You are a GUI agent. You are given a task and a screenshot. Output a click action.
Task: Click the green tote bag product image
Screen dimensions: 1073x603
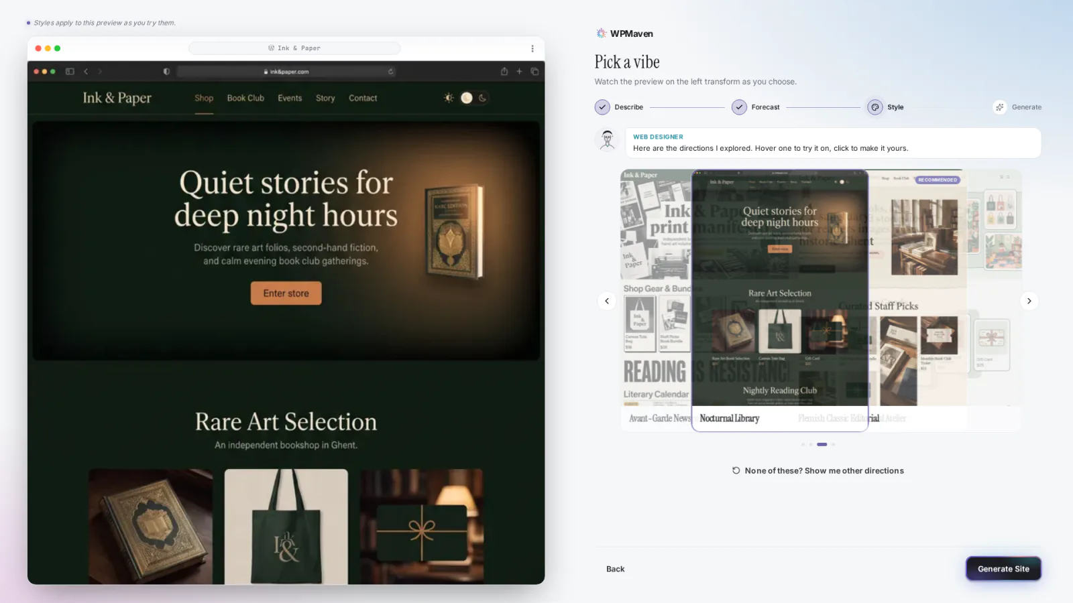[286, 527]
